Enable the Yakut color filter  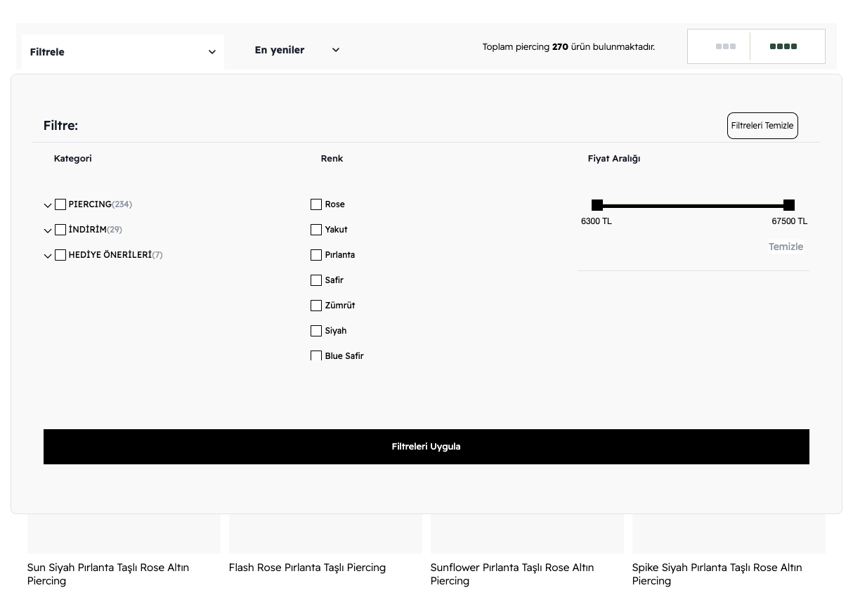click(x=316, y=230)
